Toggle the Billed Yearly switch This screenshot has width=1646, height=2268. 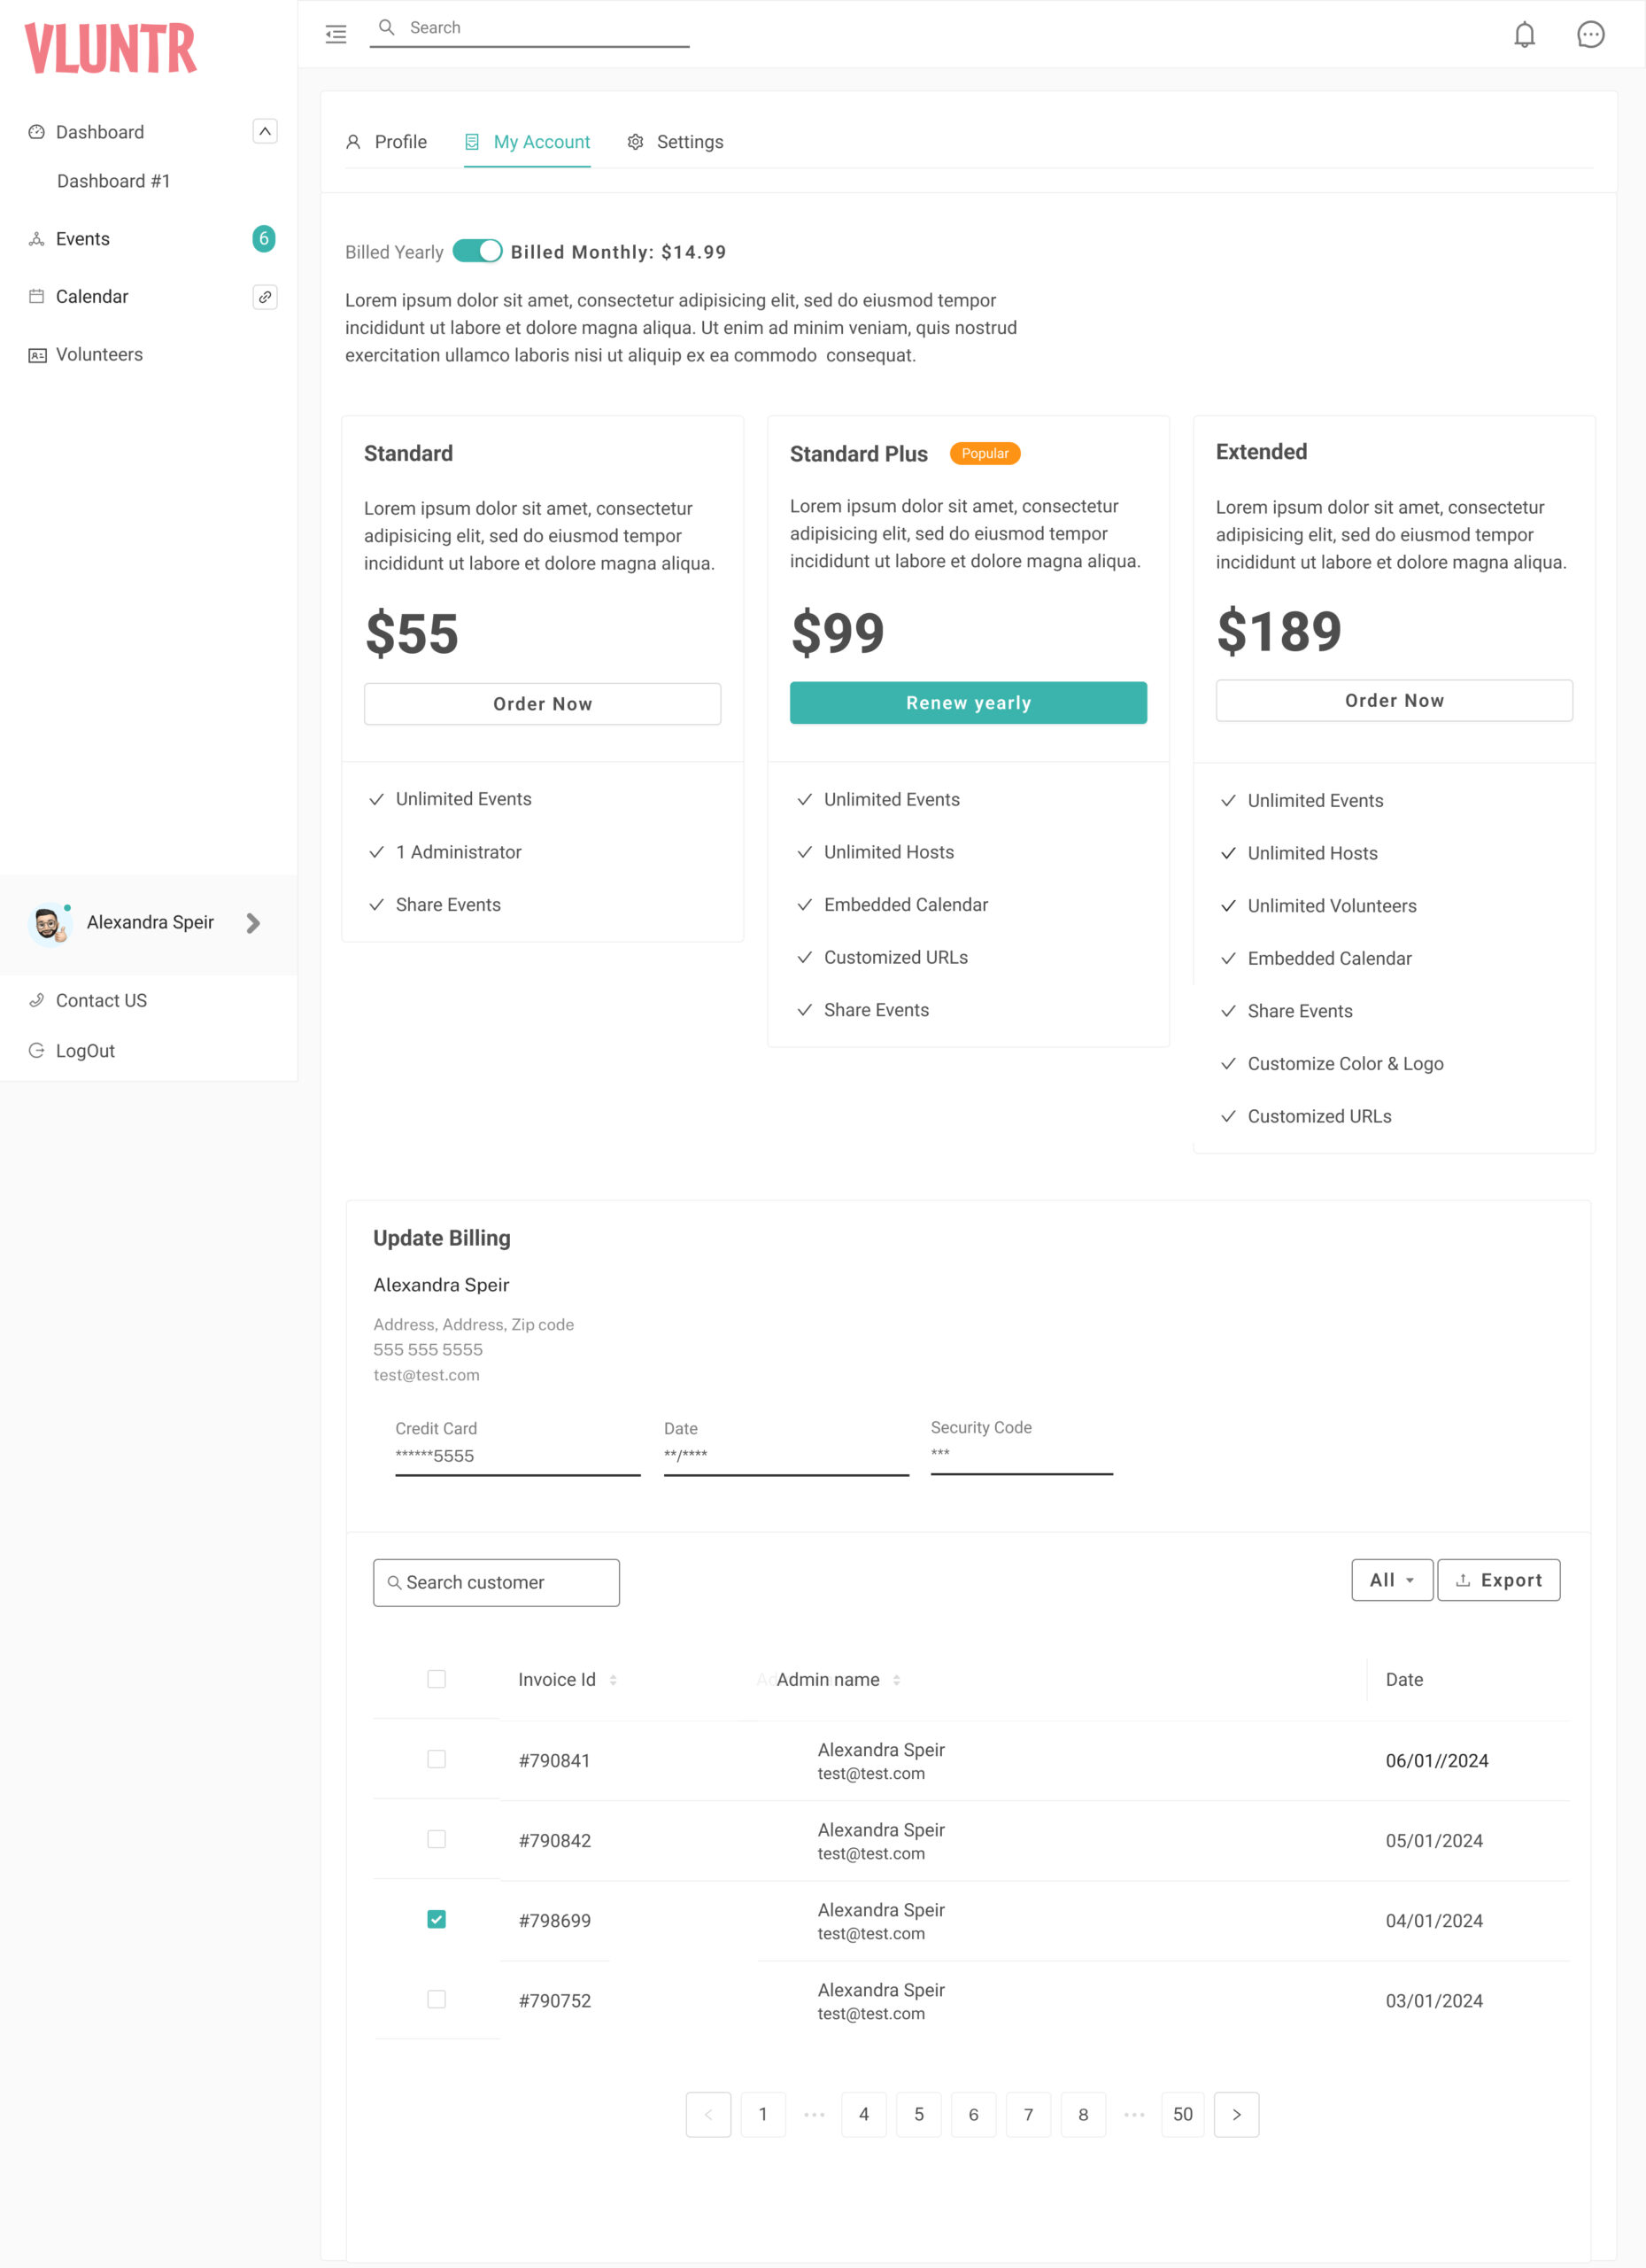coord(478,251)
